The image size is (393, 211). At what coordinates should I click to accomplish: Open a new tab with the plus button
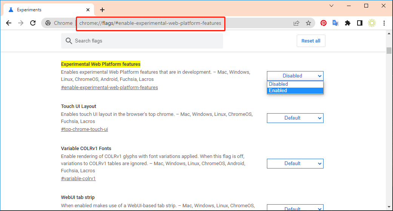pyautogui.click(x=102, y=10)
